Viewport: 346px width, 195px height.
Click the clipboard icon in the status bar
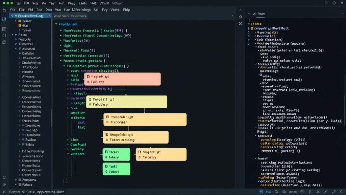click(284, 192)
